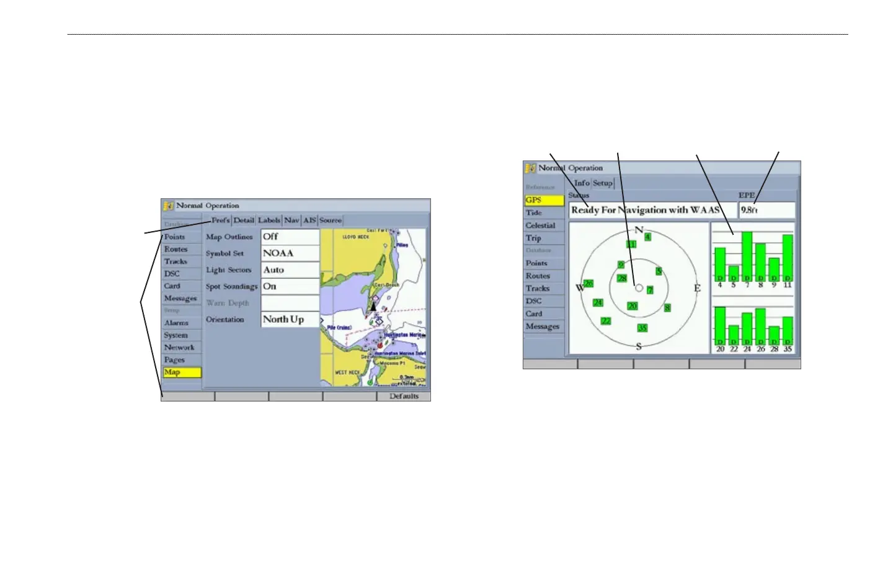The height and width of the screenshot is (580, 893).
Task: Open the Tide sidebar item
Action: click(544, 213)
